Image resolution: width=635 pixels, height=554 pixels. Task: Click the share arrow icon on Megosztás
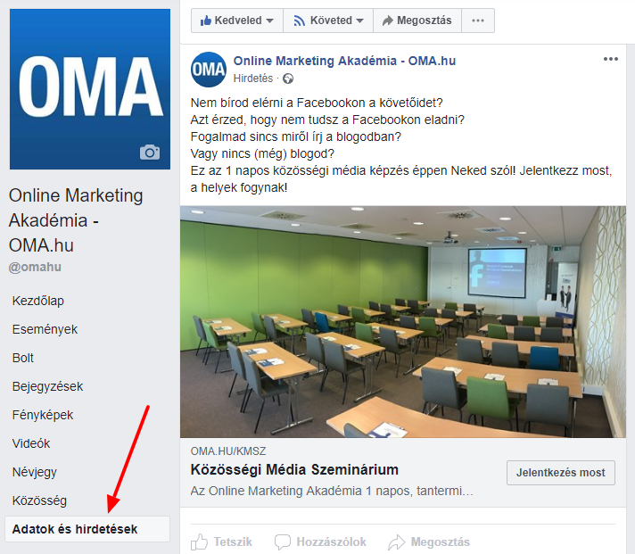(x=388, y=21)
